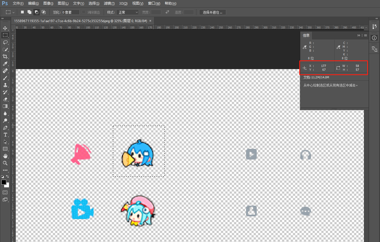Image resolution: width=380 pixels, height=242 pixels.
Task: Open the 编辑 menu
Action: [x=33, y=3]
